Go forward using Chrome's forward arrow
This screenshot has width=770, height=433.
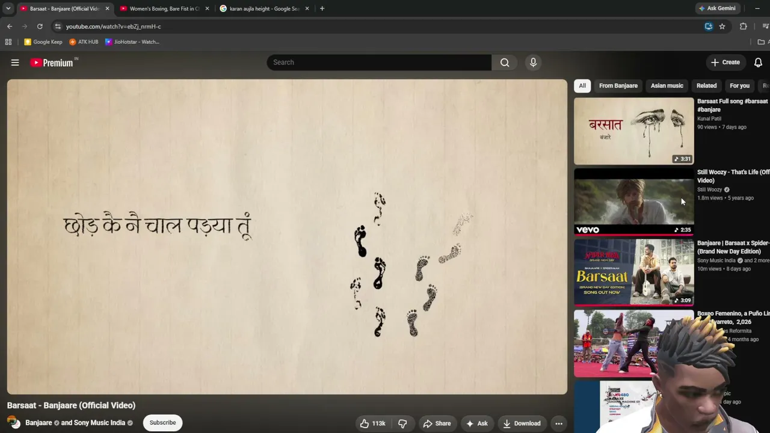click(x=25, y=26)
